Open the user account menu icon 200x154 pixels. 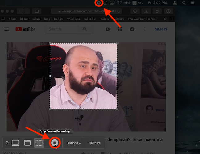pyautogui.click(x=175, y=3)
